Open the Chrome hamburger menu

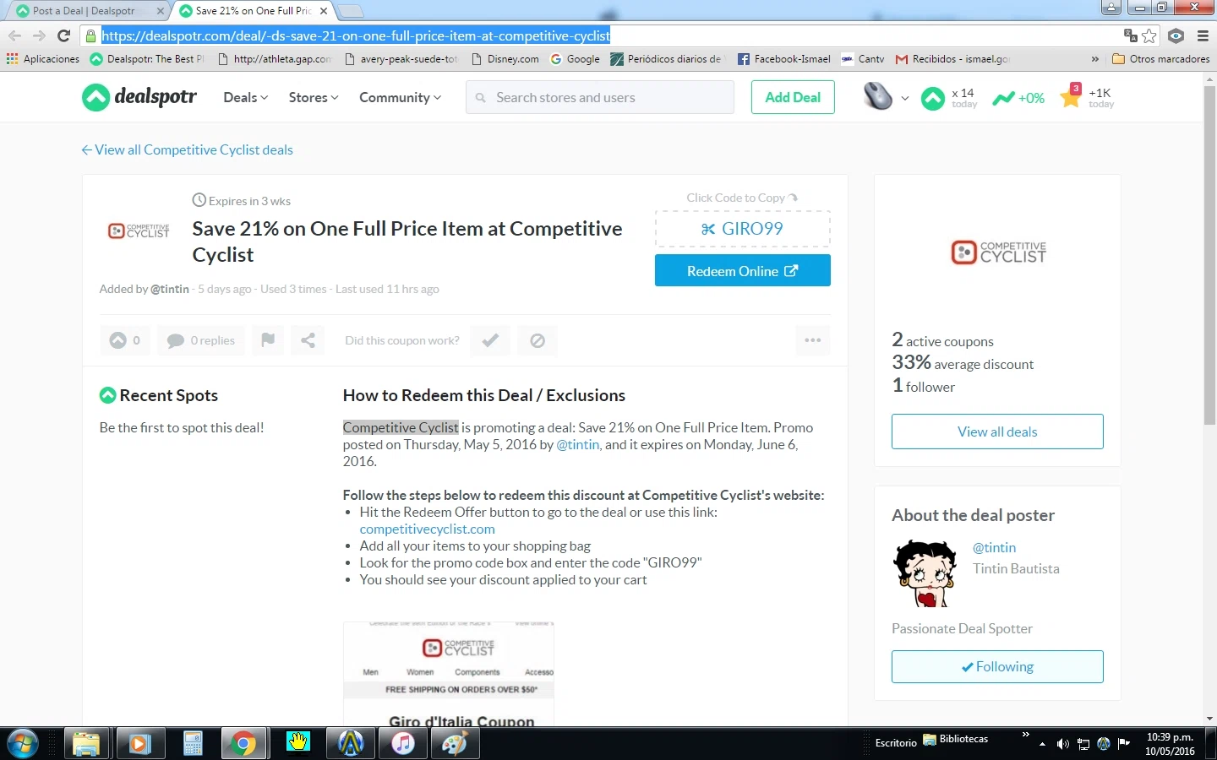tap(1203, 35)
